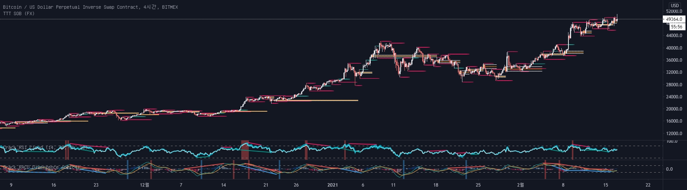
Task: Click the 55:56 bar countdown timer
Action: 676,27
